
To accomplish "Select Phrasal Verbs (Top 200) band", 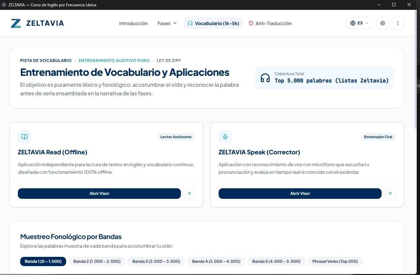I will (335, 261).
